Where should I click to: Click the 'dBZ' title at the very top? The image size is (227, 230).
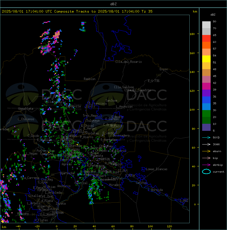click(113, 4)
